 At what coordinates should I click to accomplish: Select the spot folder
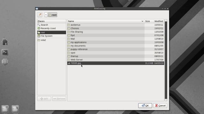(x=115, y=53)
